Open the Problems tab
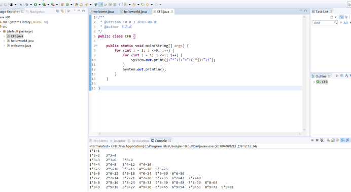This screenshot has width=351, height=192. point(98,141)
